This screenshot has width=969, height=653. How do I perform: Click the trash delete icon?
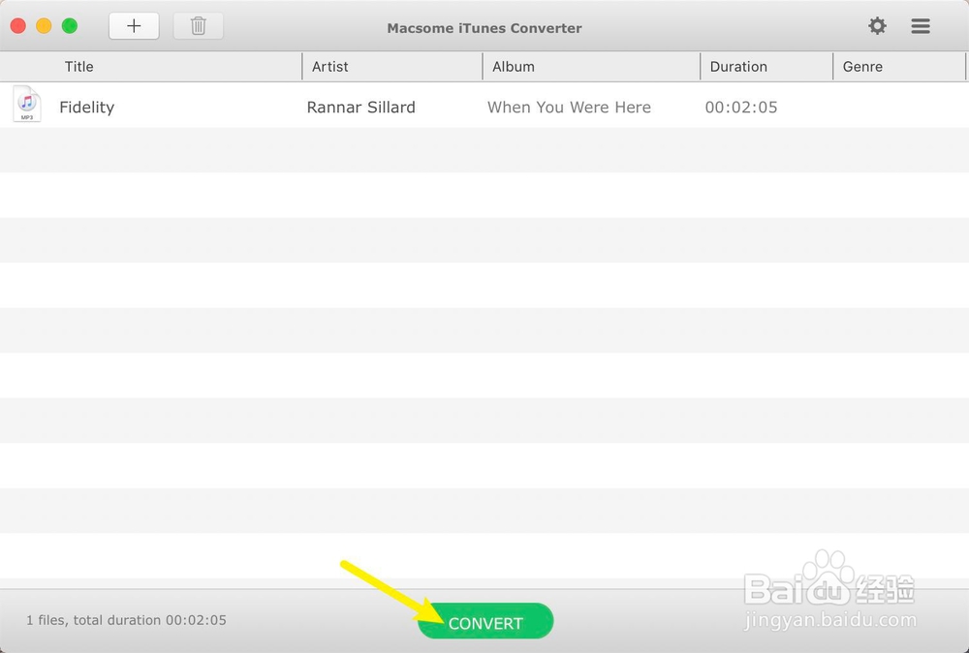[x=198, y=26]
